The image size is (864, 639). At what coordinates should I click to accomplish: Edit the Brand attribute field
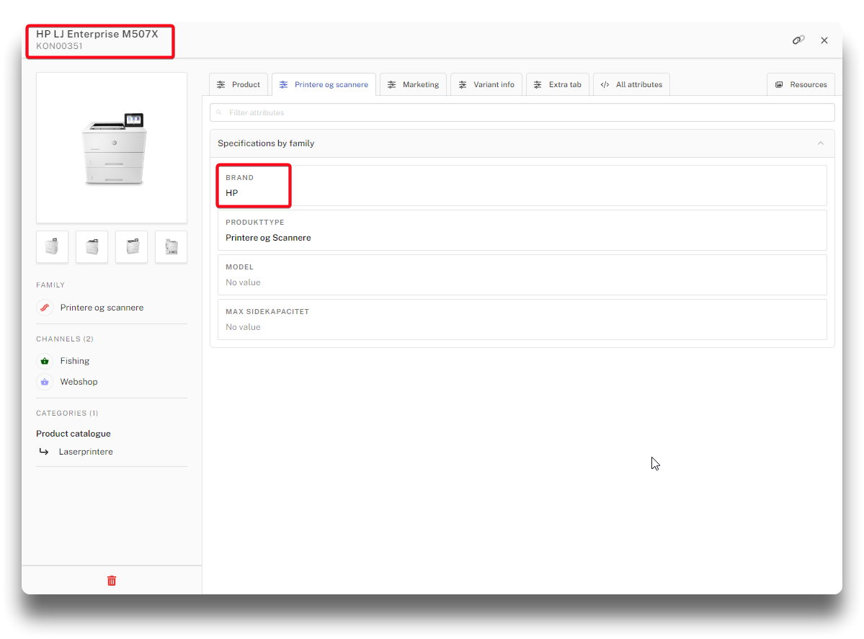[x=522, y=186]
